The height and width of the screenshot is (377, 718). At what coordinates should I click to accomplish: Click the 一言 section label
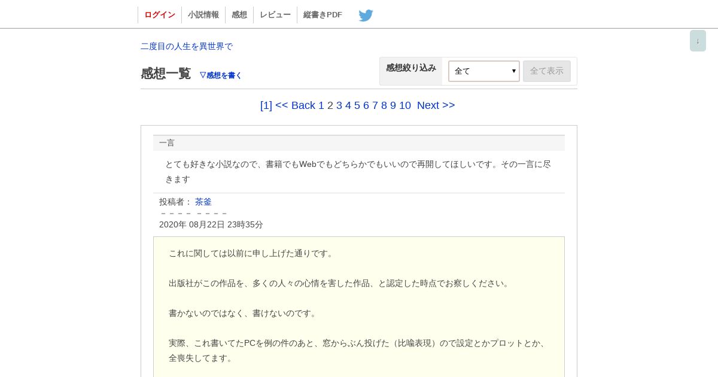pyautogui.click(x=167, y=142)
